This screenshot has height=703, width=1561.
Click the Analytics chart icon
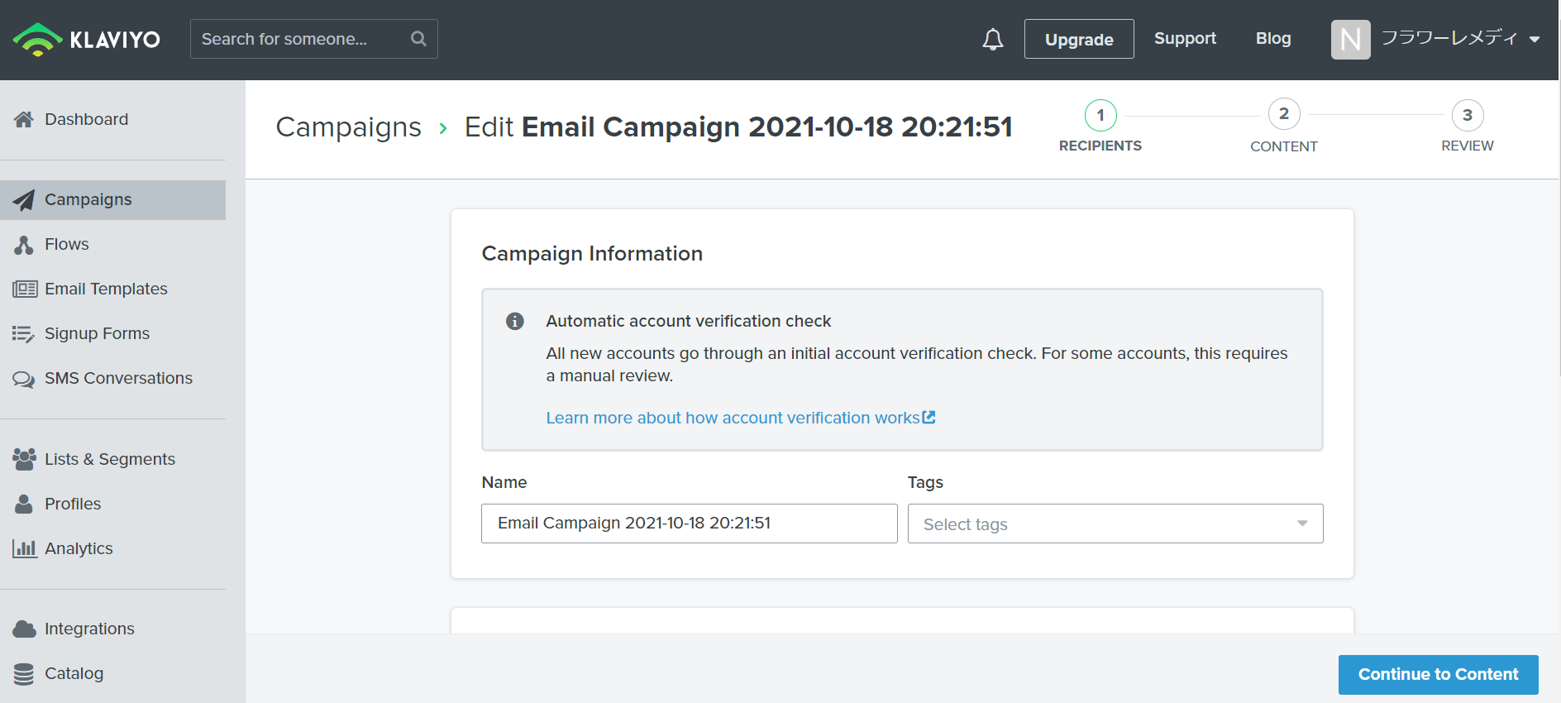pyautogui.click(x=25, y=548)
